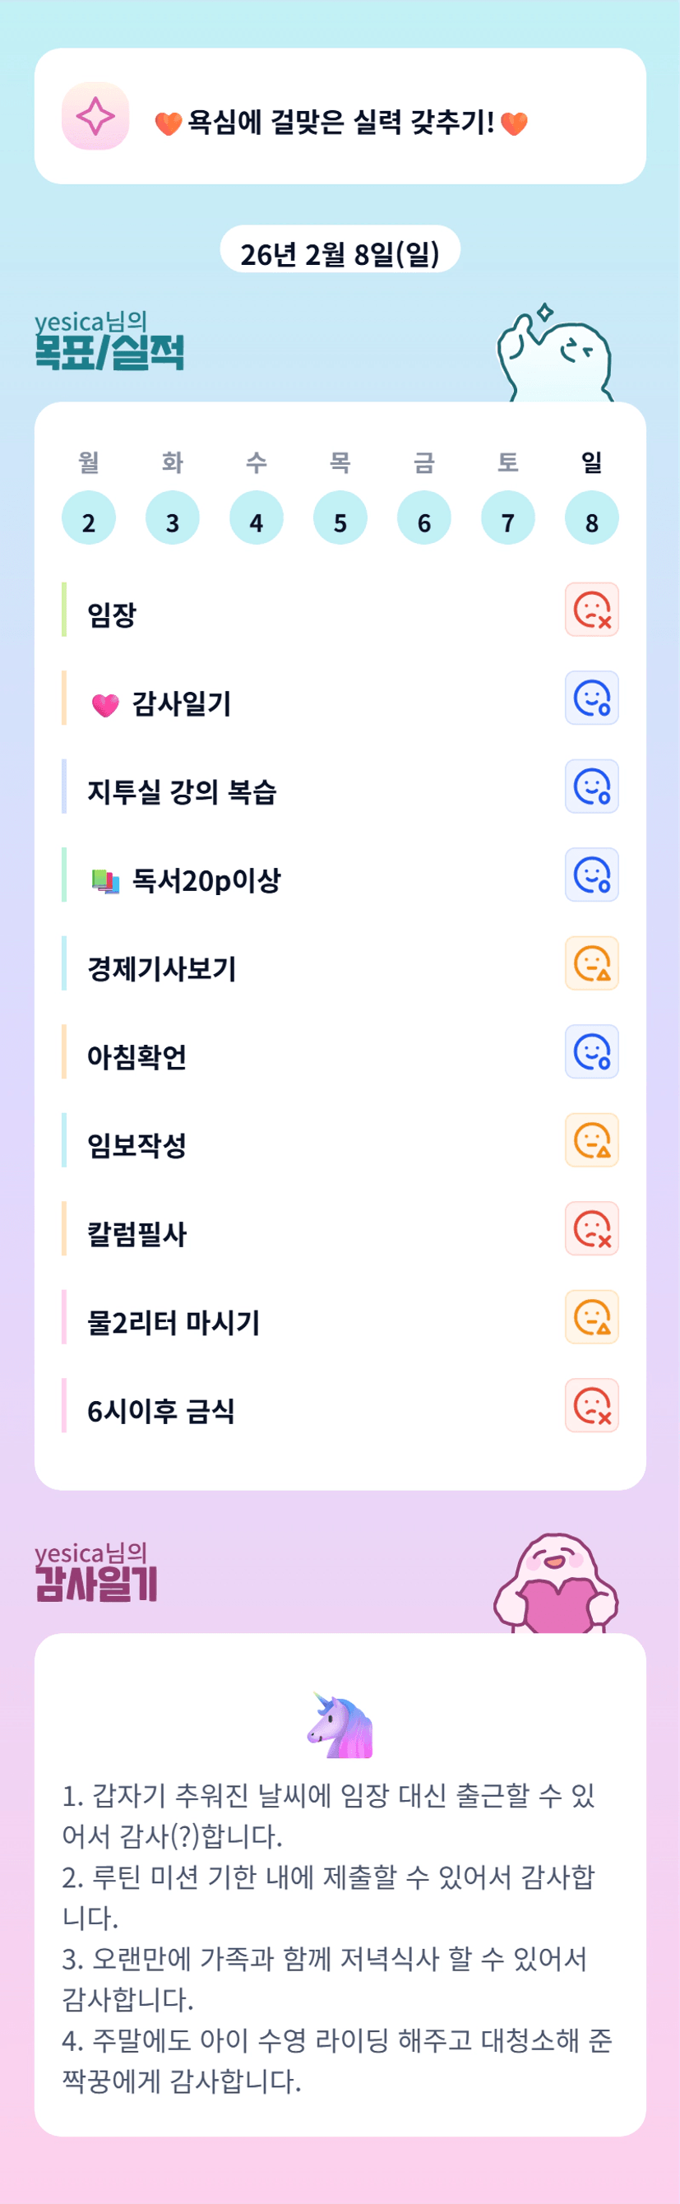Click the orange face for 물2리터 마시기
Screen dimensions: 680x2204
click(x=591, y=1317)
